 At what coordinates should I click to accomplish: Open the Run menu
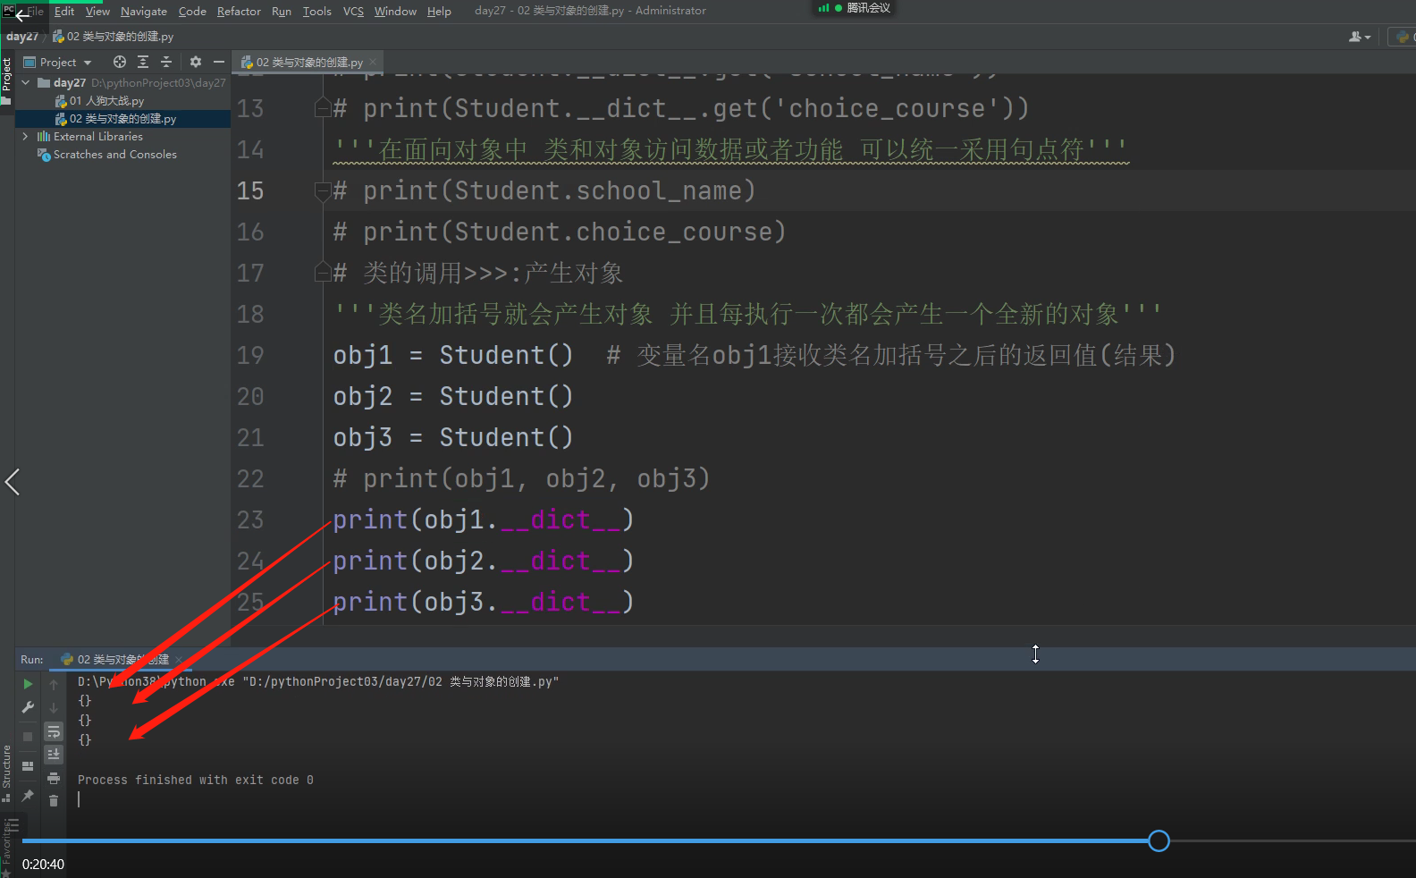[x=282, y=11]
